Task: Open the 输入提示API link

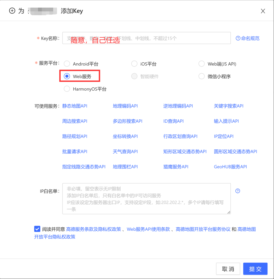Action: (x=227, y=121)
